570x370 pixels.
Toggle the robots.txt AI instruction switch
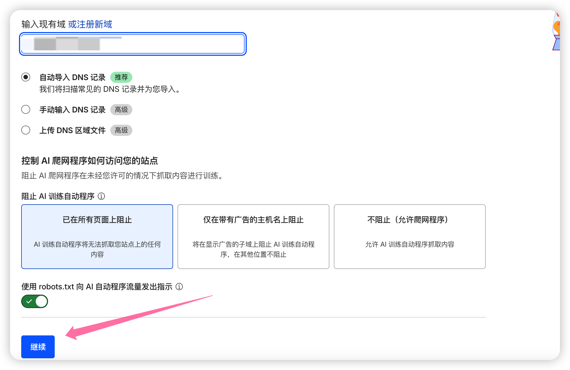[x=35, y=301]
